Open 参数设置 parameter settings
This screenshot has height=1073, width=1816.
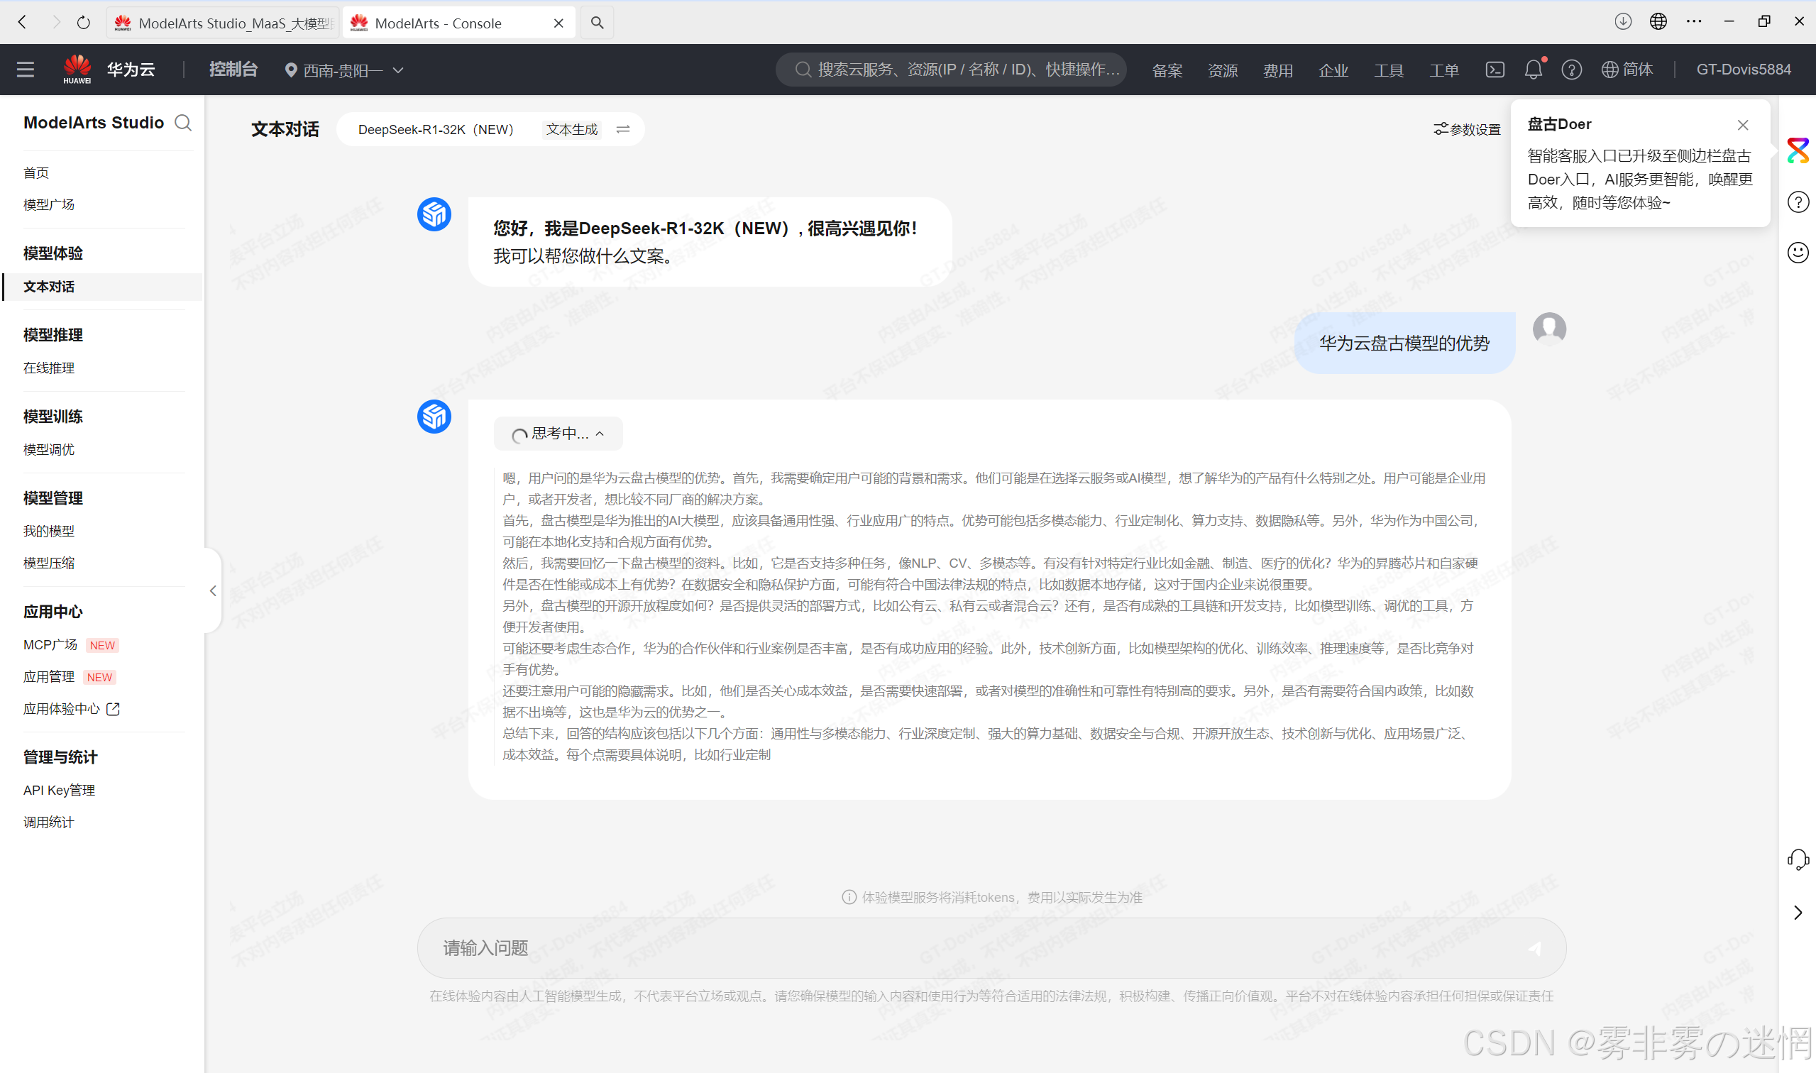(x=1467, y=129)
